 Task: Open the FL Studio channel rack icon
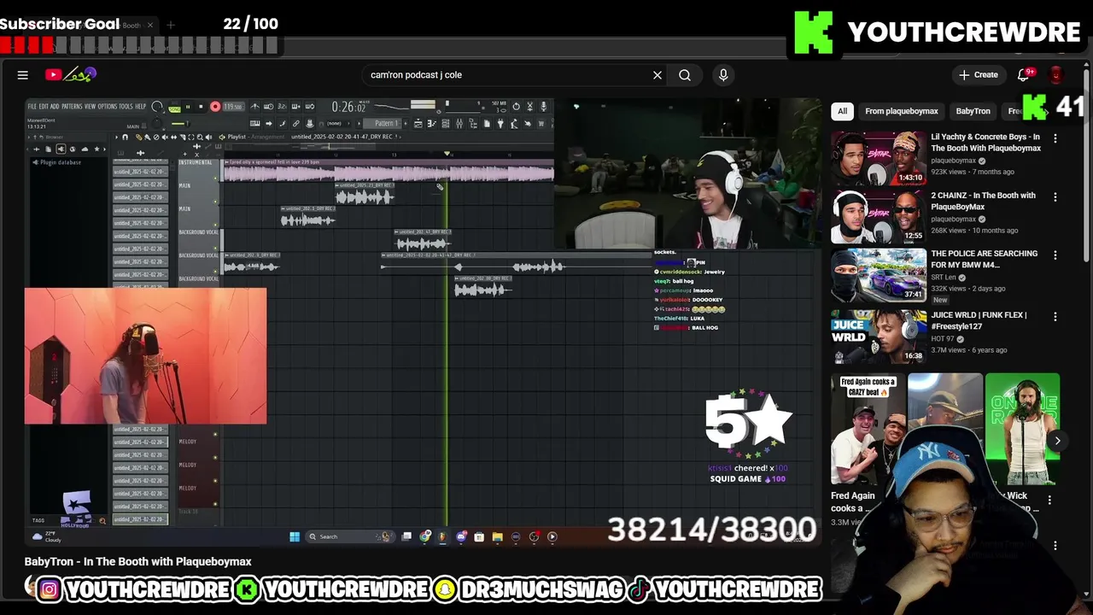point(446,124)
